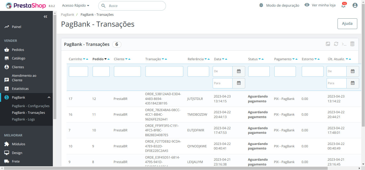Open the user profile avatar menu
Image resolution: width=365 pixels, height=170 pixels.
[355, 5]
